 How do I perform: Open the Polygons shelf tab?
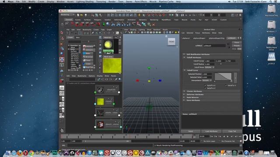click(x=98, y=20)
